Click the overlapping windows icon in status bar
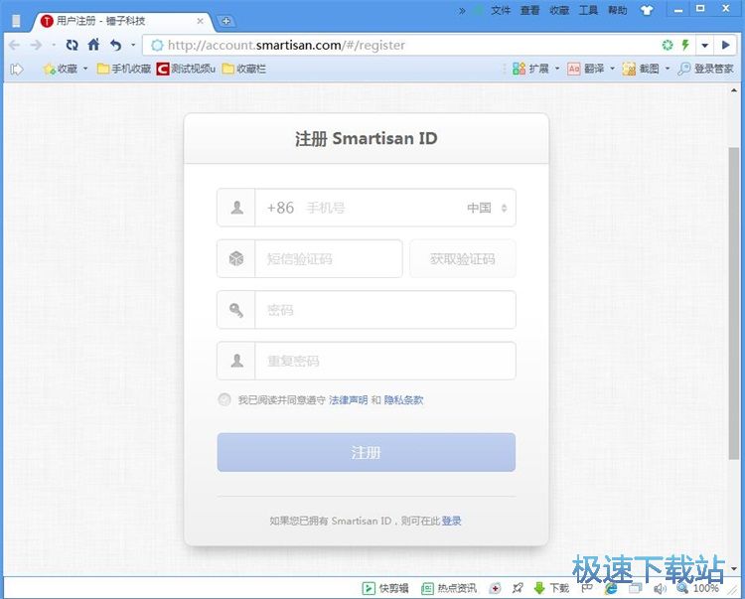Viewport: 745px width, 599px height. (635, 588)
